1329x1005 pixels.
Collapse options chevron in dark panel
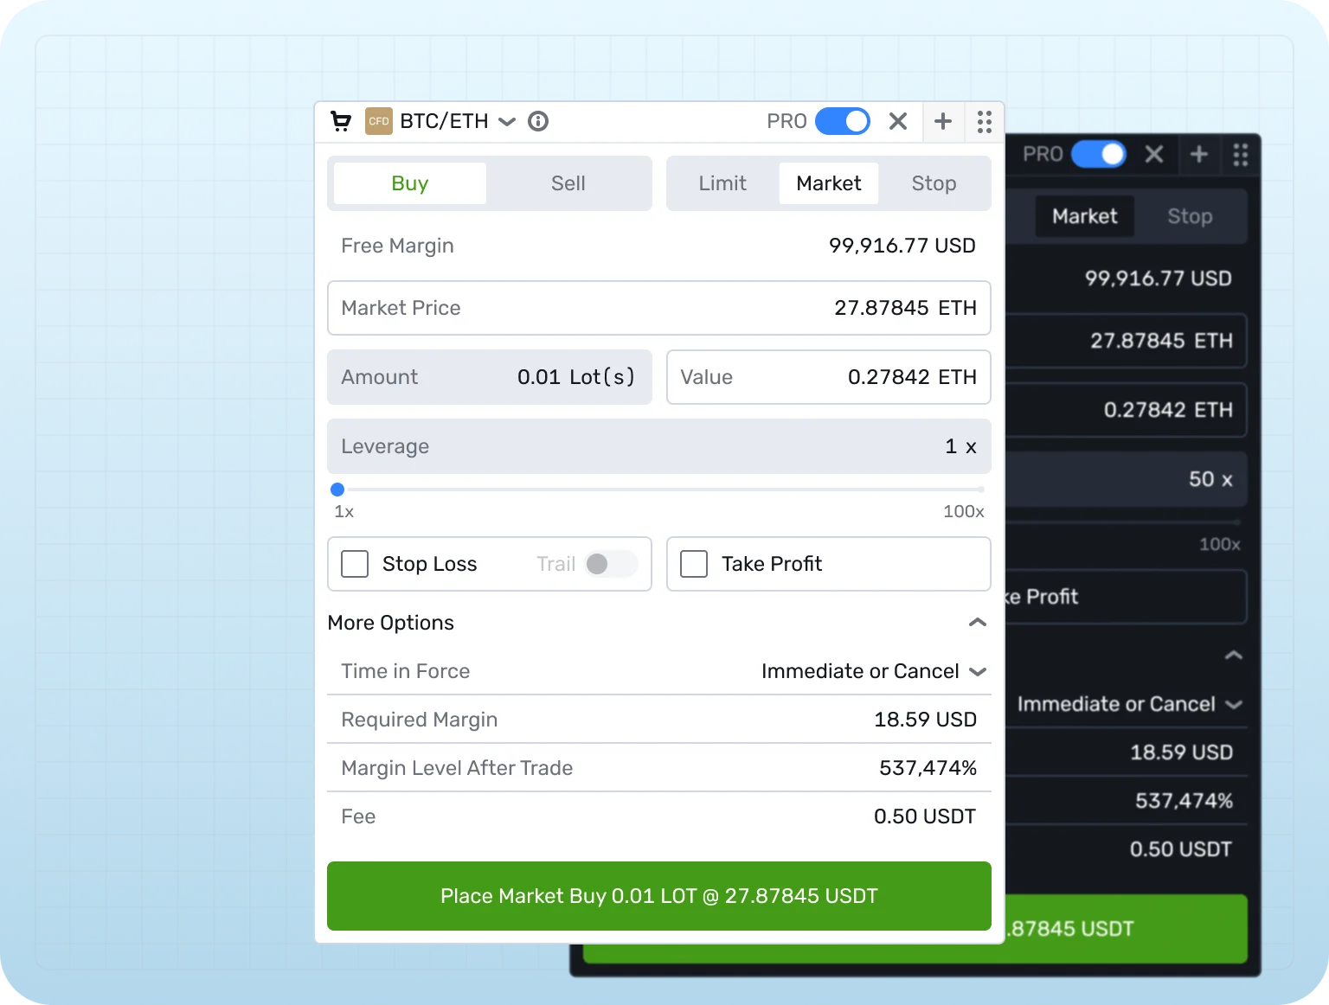click(1234, 656)
